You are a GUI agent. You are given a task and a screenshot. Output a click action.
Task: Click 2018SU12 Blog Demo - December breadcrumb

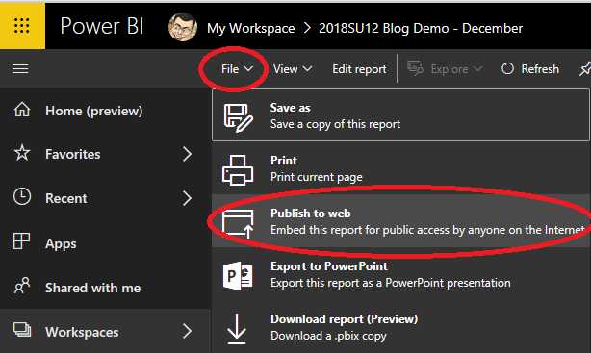pyautogui.click(x=421, y=28)
